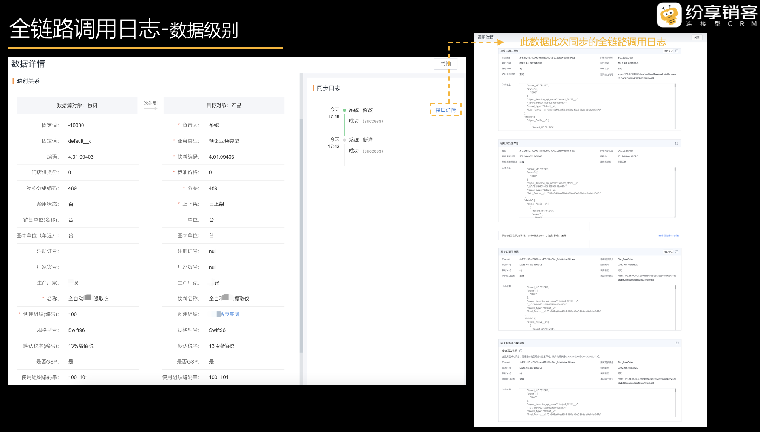Expand the 读接口调用详情 section to fullscreen
This screenshot has height=432, width=760.
pyautogui.click(x=677, y=51)
